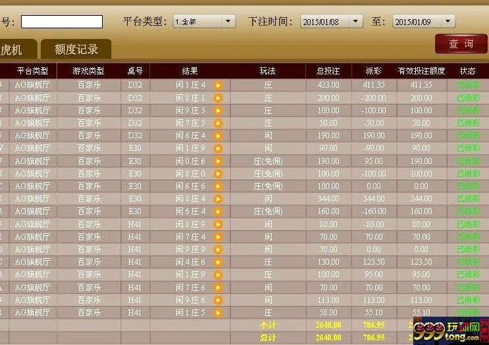Play replay for H41 result 闲4庄6
Image resolution: width=489 pixels, height=345 pixels.
[219, 262]
